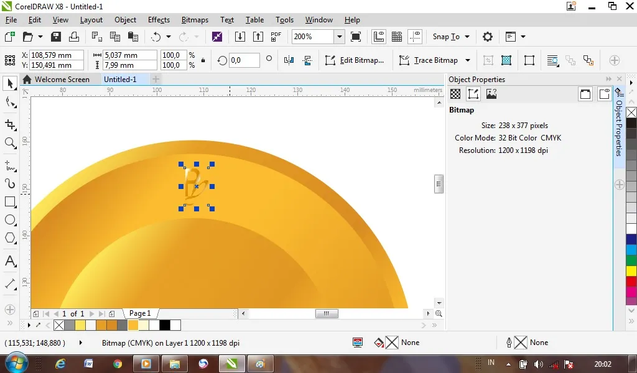Pick the yellow swatch in color palette

tap(631, 270)
